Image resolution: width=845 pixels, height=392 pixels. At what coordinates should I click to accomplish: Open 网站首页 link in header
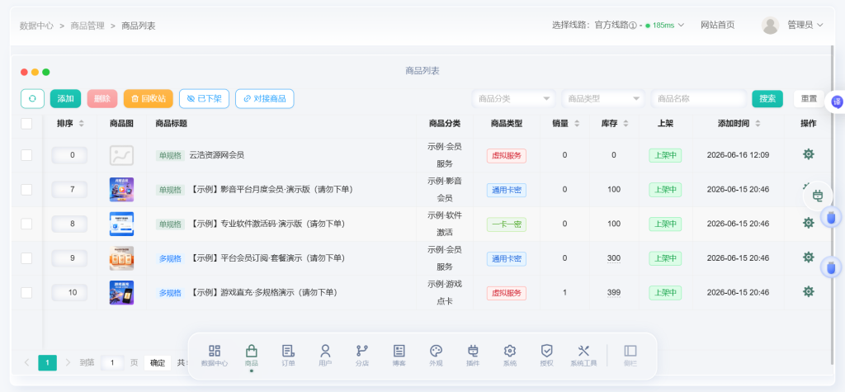(717, 25)
